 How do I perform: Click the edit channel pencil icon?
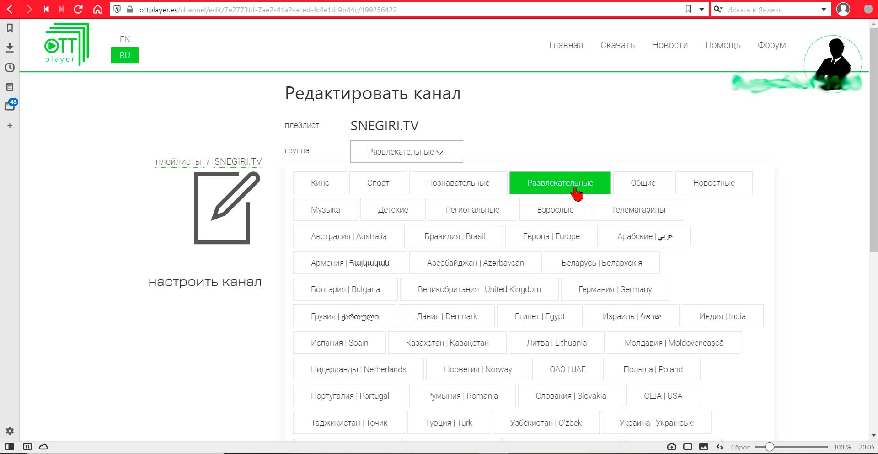tap(227, 208)
